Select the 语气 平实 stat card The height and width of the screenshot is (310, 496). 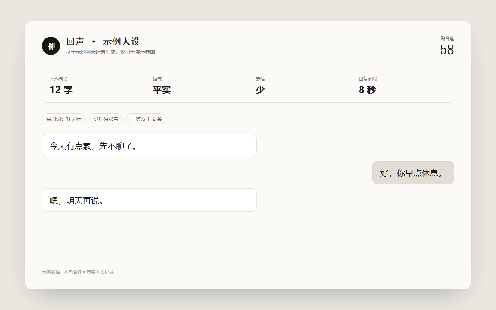(196, 86)
